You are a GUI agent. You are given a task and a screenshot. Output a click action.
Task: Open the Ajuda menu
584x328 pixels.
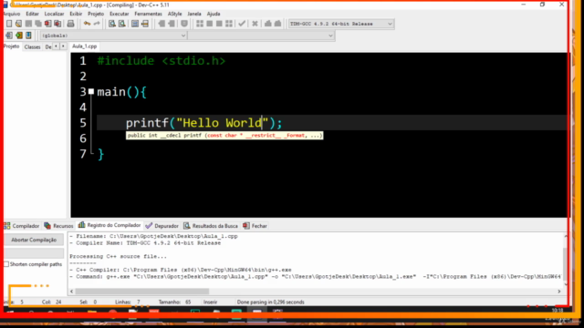point(214,14)
